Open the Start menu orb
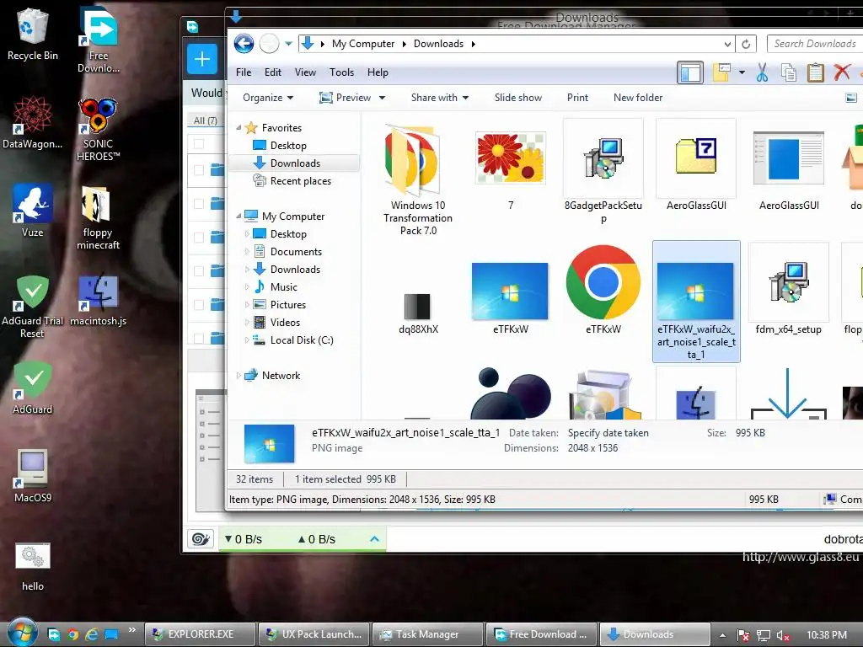 pyautogui.click(x=22, y=633)
